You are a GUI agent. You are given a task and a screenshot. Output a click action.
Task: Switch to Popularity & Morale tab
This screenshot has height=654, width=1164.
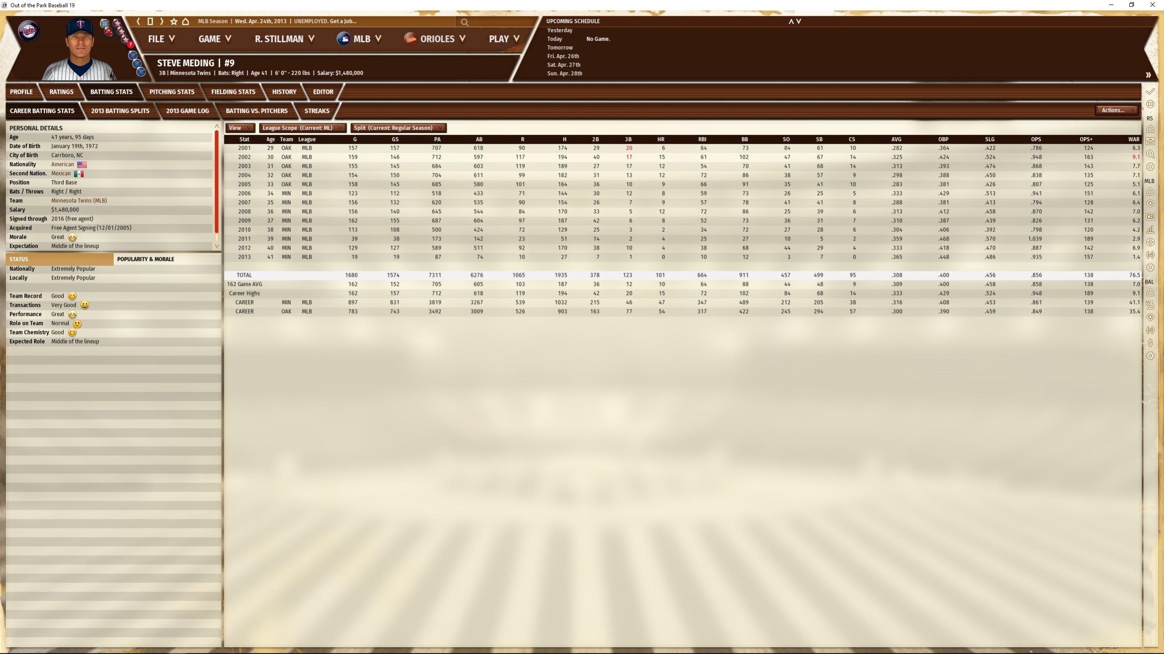click(x=146, y=259)
